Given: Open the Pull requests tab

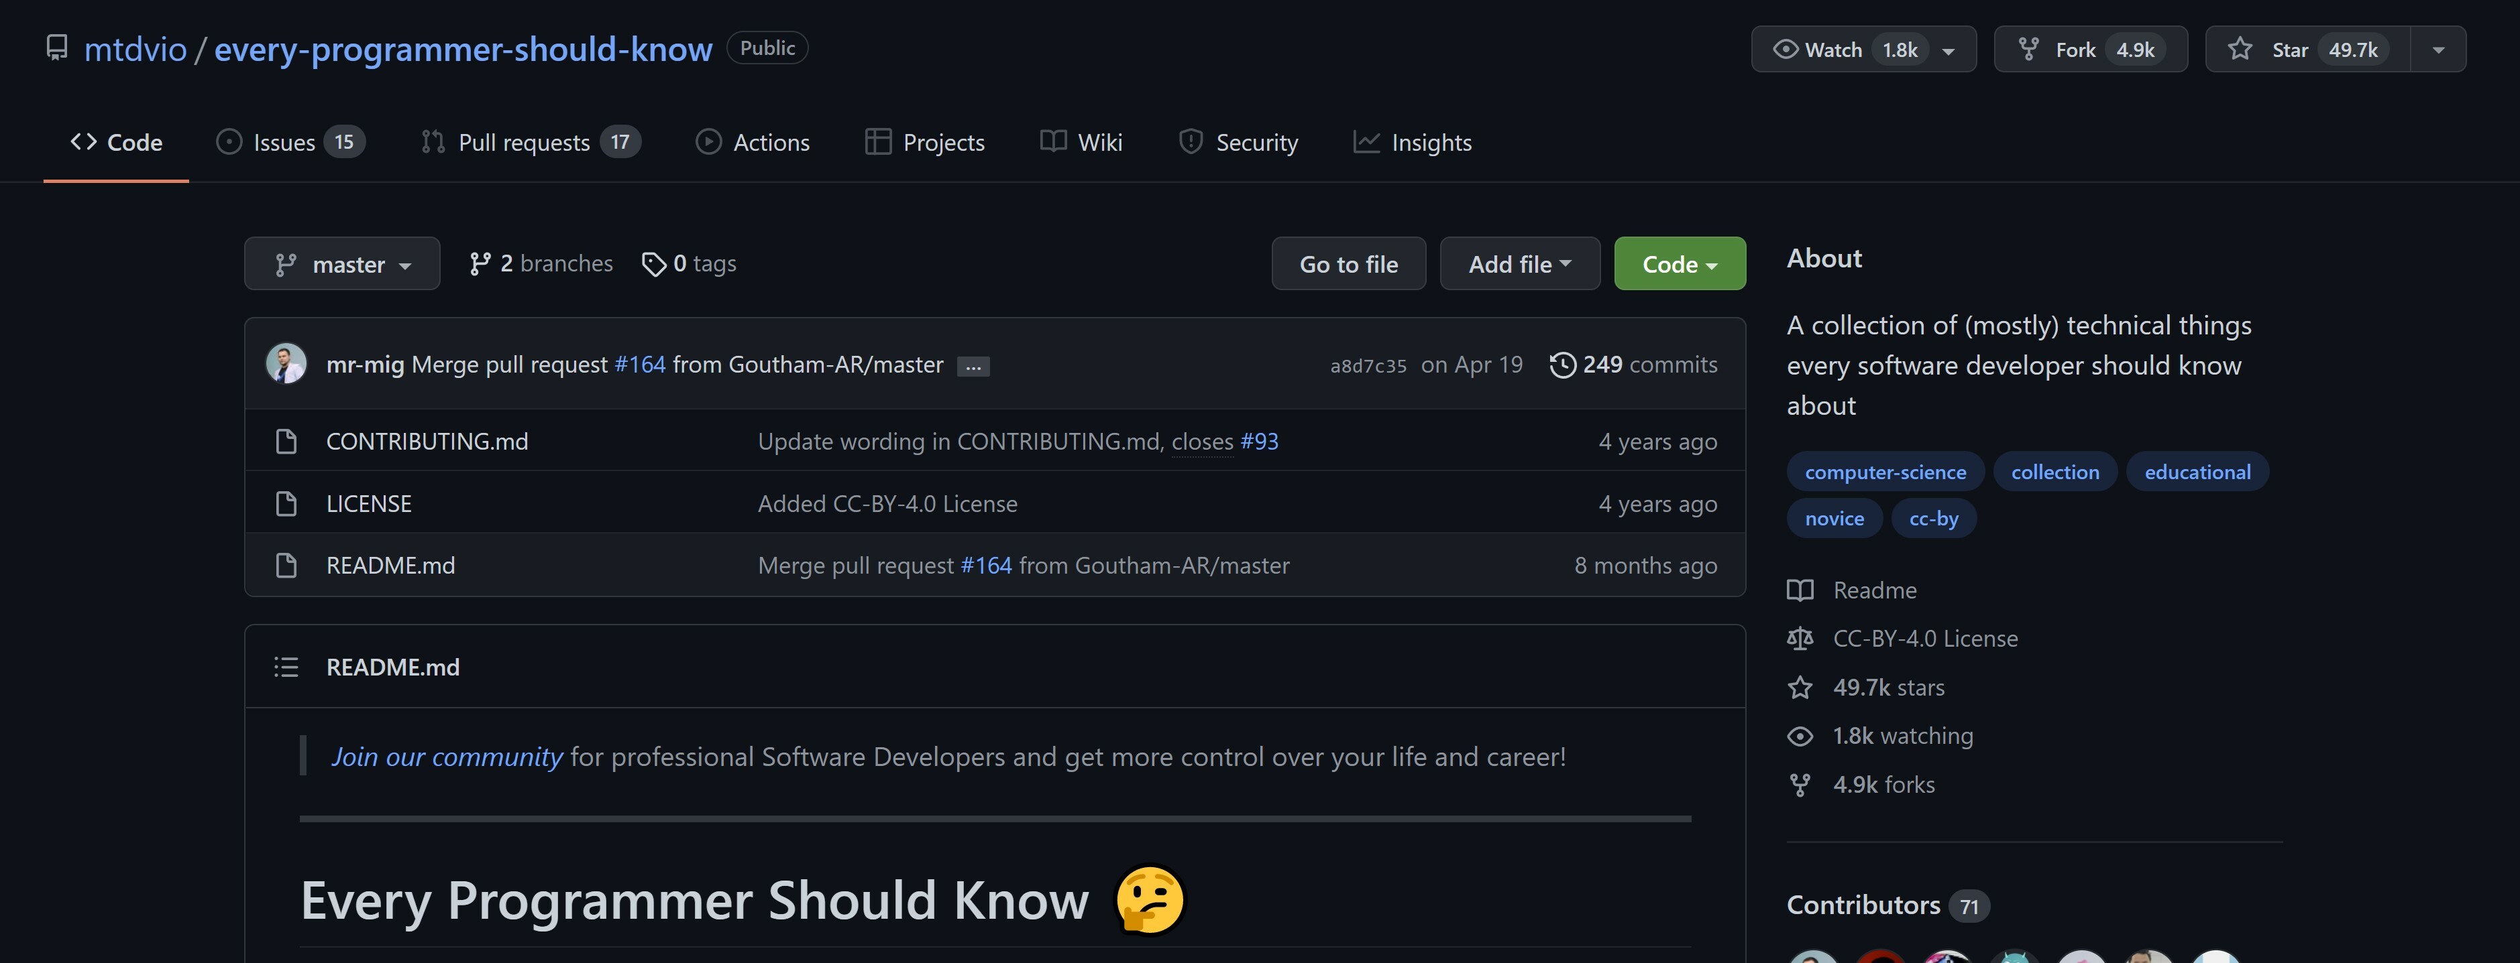Looking at the screenshot, I should [530, 142].
